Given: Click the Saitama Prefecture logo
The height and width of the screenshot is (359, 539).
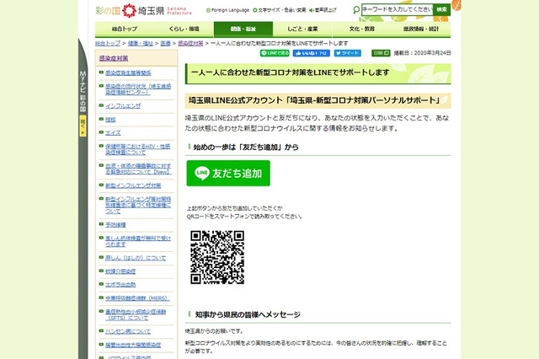Looking at the screenshot, I should click(x=143, y=11).
